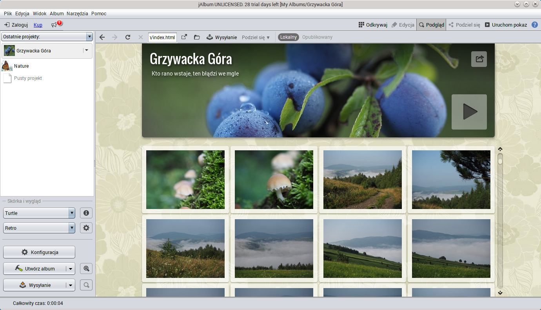541x310 pixels.
Task: Click the magnifier icon beside Wysyłanie
Action: pyautogui.click(x=86, y=285)
